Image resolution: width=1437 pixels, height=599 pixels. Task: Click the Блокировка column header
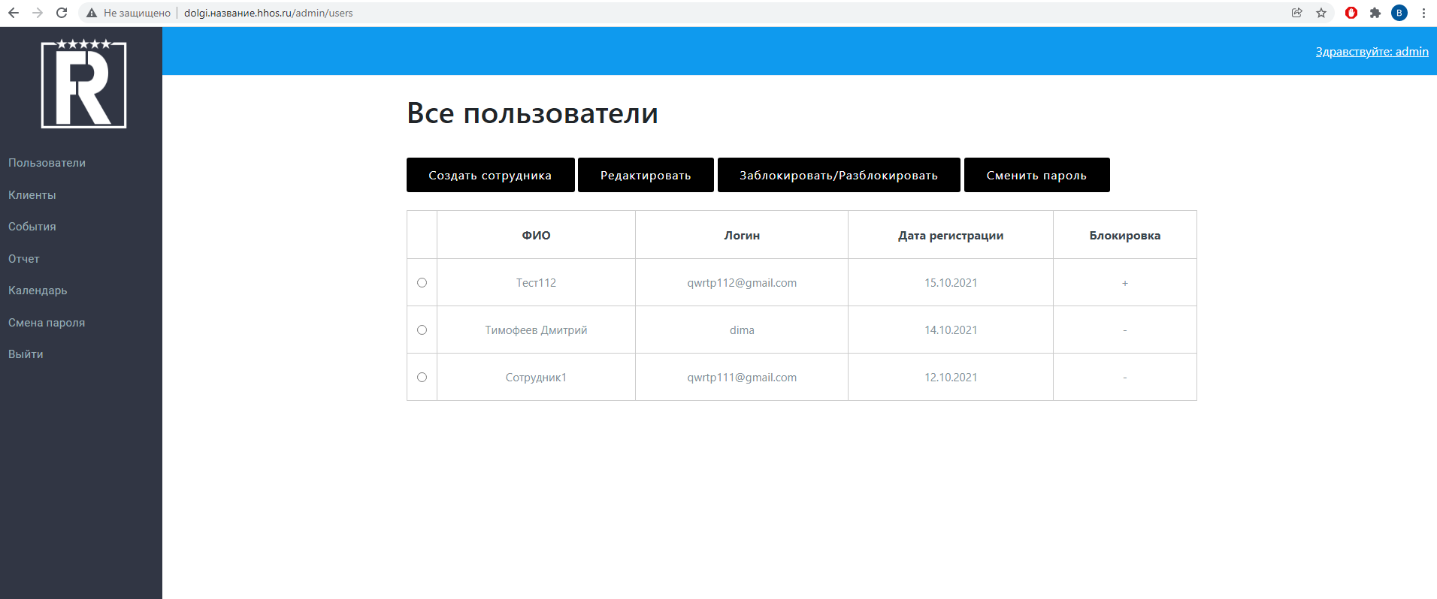(1125, 235)
